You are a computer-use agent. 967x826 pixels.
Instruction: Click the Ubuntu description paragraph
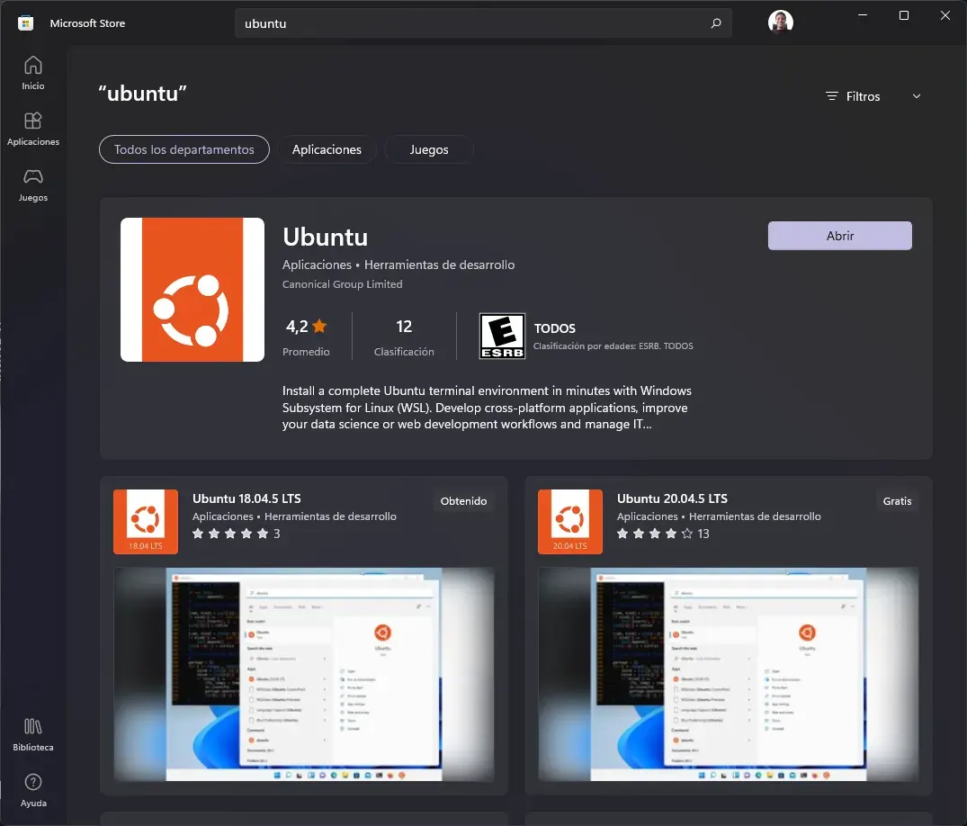pos(487,407)
